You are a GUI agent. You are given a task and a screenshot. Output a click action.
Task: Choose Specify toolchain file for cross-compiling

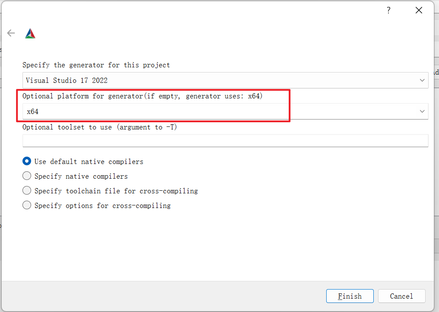click(27, 190)
